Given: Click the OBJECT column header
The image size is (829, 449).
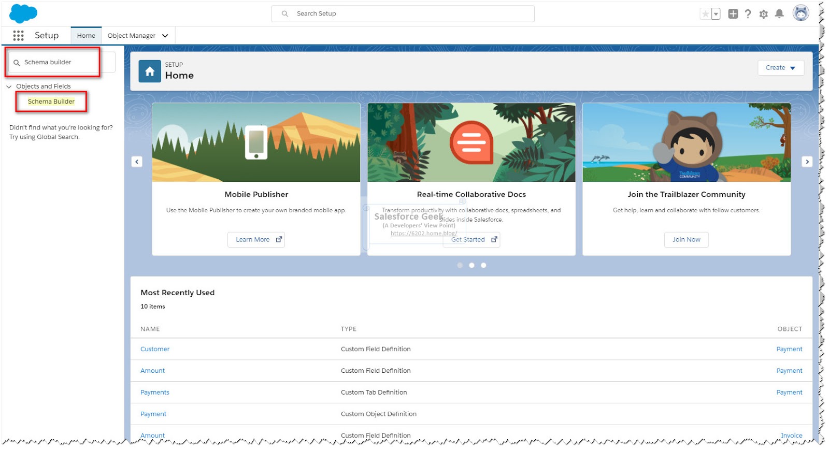Looking at the screenshot, I should (x=790, y=329).
